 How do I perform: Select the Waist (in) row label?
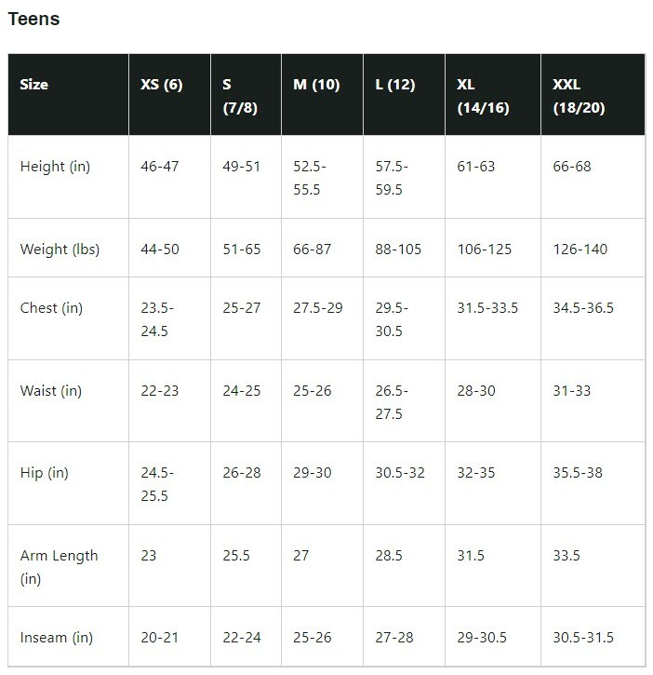(x=51, y=391)
